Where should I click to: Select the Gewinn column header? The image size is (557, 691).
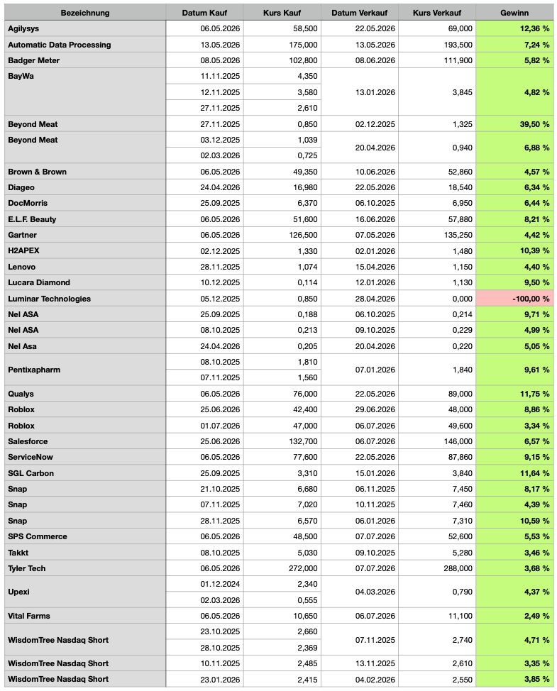point(514,13)
